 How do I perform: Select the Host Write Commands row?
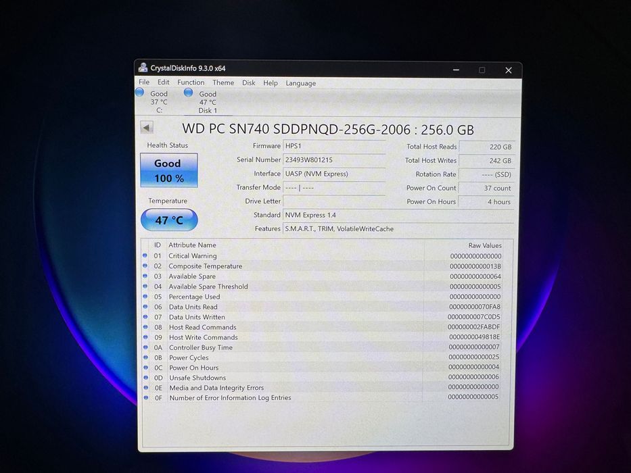point(323,337)
